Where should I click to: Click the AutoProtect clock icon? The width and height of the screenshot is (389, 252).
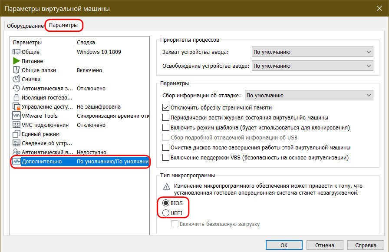(x=16, y=88)
